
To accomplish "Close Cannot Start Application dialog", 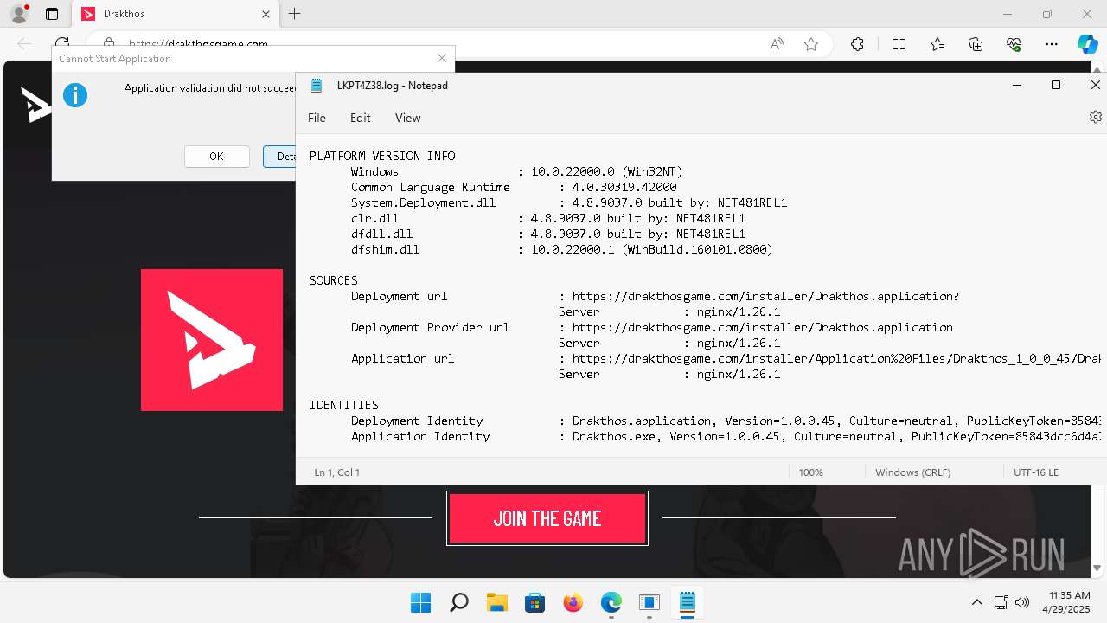I will pos(442,58).
